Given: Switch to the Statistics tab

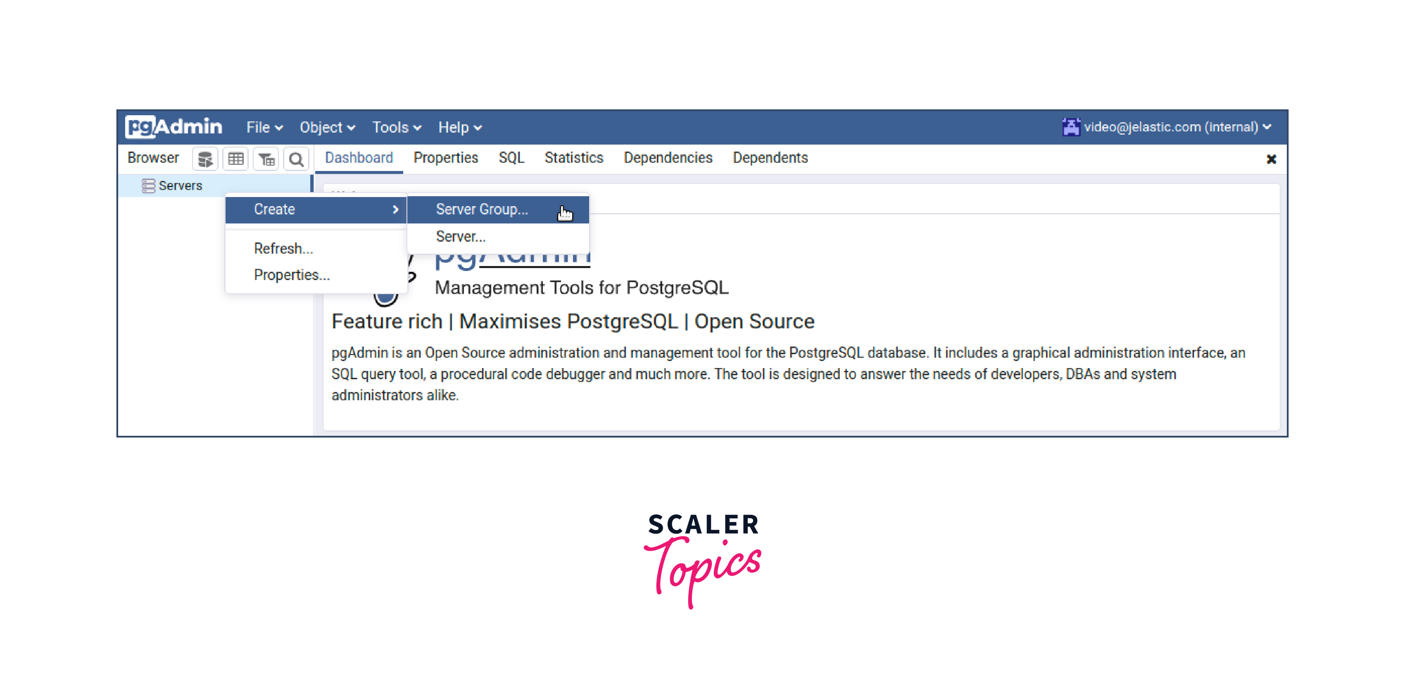Looking at the screenshot, I should (573, 158).
